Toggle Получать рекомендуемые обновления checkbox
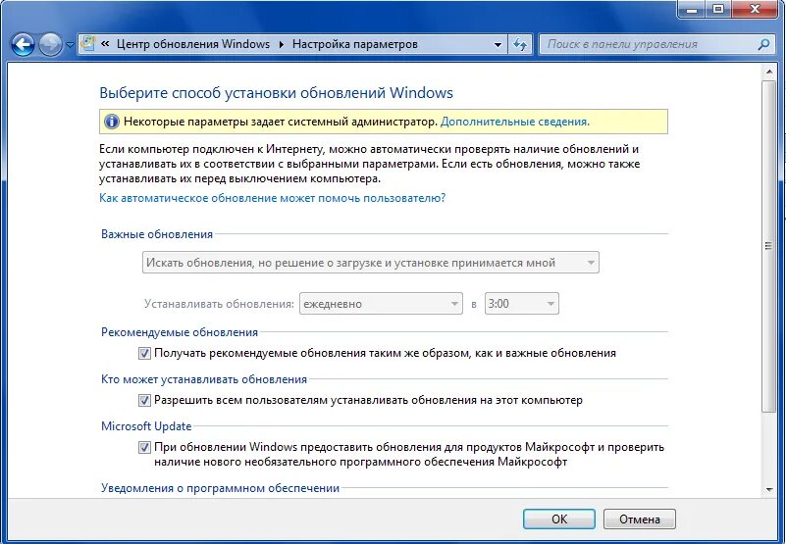 (x=144, y=353)
